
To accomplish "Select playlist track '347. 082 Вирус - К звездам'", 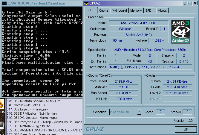I will [27, 109].
